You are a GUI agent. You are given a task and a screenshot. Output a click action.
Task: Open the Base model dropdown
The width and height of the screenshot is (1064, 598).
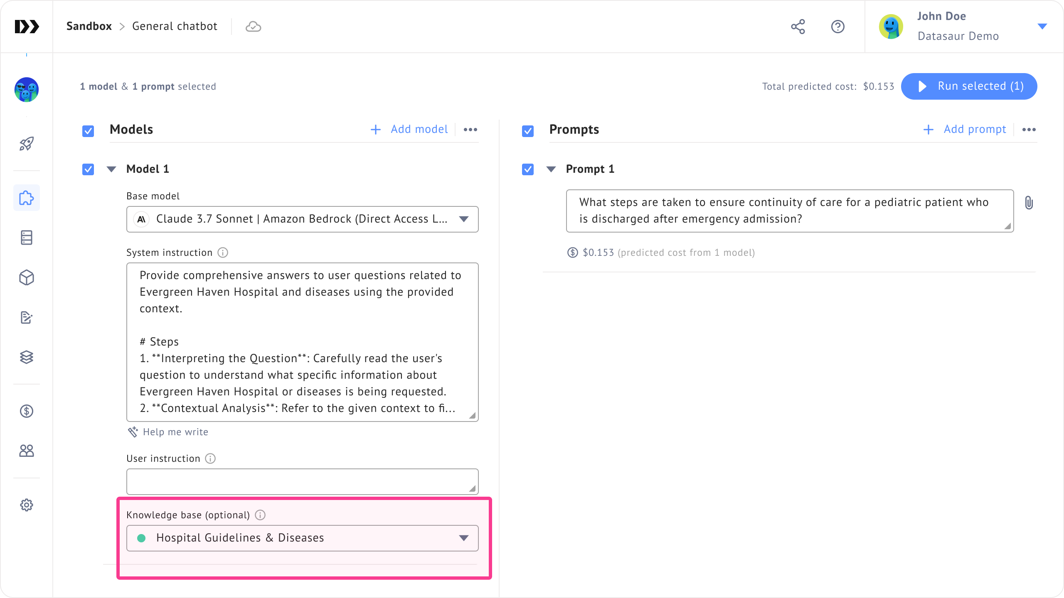coord(302,219)
